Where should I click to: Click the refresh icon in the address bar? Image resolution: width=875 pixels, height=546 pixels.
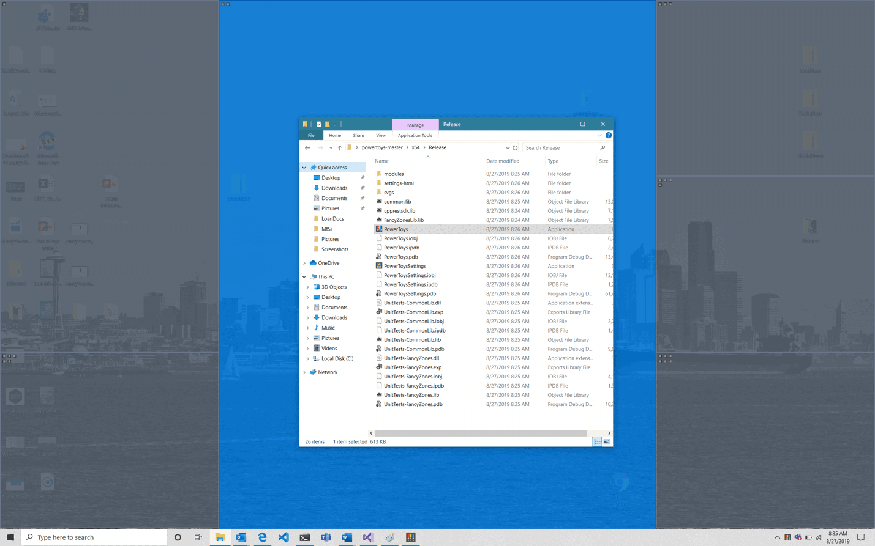(514, 147)
